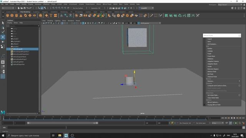Create a polygon plane from the shelf
This screenshot has width=246, height=138.
coord(30,15)
